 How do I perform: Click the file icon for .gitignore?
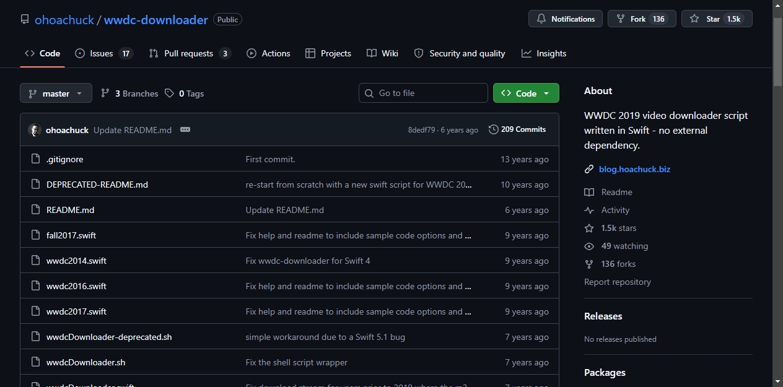pyautogui.click(x=35, y=159)
